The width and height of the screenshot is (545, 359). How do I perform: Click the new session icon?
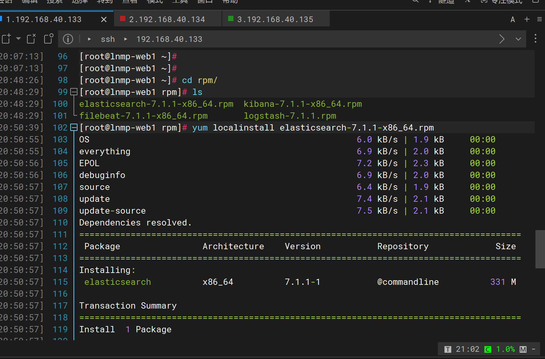click(x=6, y=39)
